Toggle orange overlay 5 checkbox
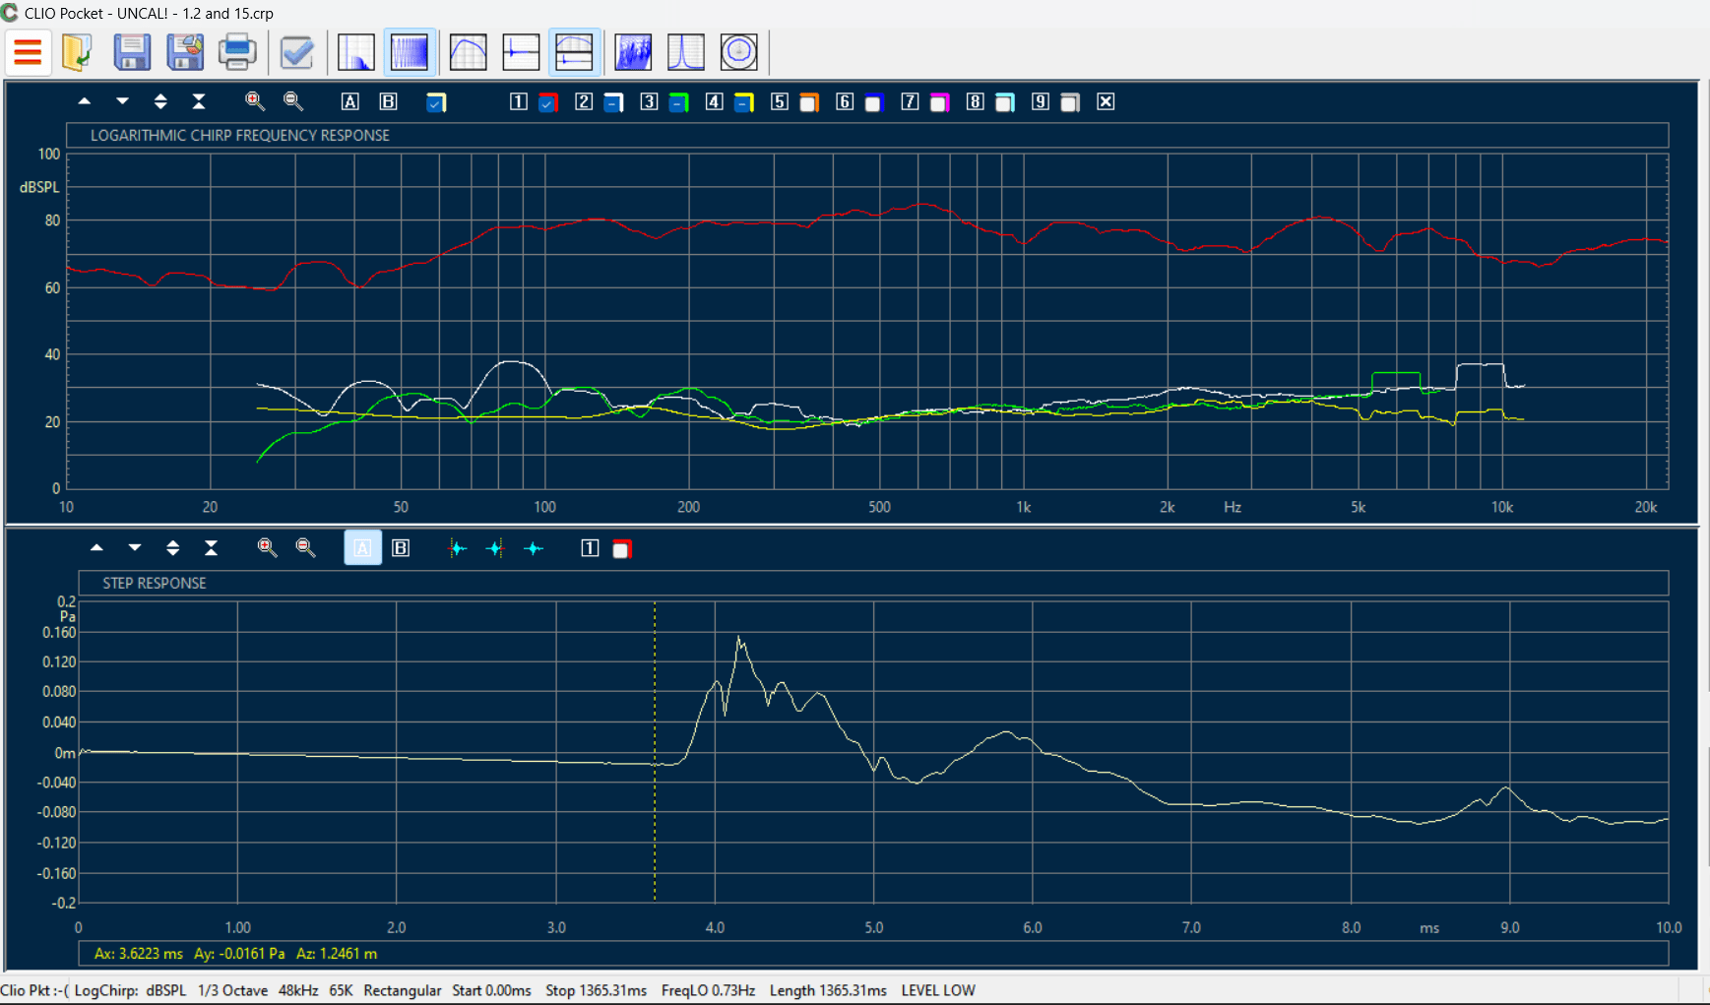 (809, 102)
